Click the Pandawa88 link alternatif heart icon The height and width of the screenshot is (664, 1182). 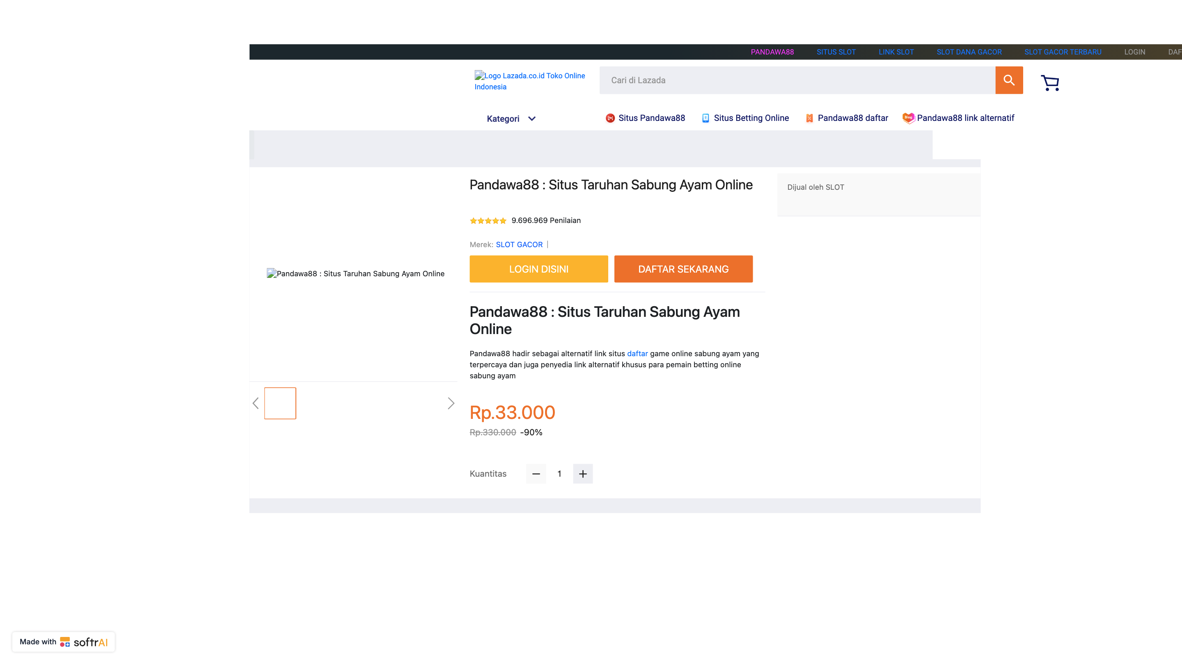[908, 118]
